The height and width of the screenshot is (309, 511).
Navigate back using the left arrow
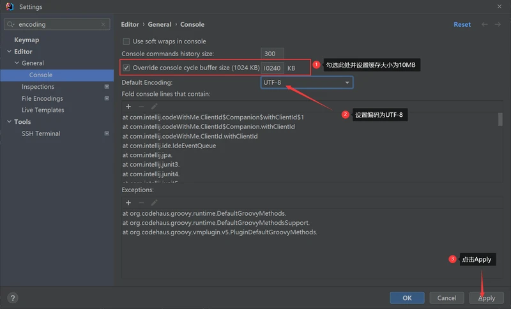click(x=485, y=24)
